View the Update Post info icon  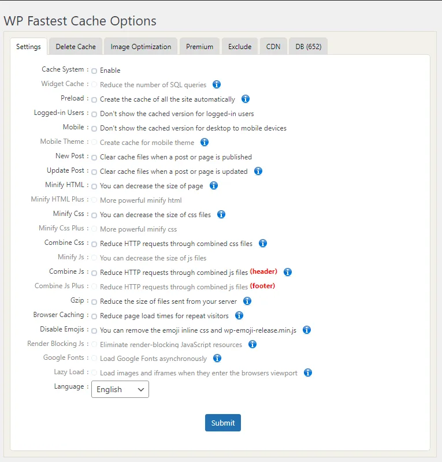[x=258, y=171]
